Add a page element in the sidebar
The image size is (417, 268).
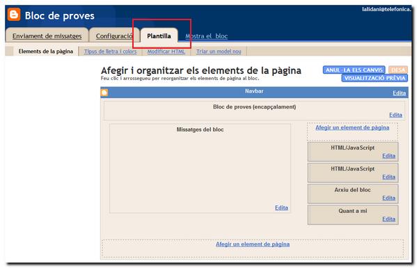[352, 127]
